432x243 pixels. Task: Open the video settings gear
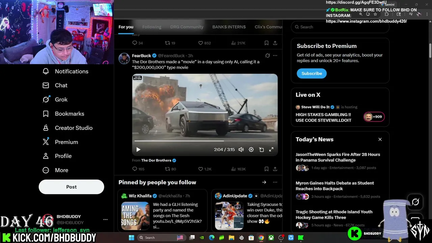(x=251, y=150)
